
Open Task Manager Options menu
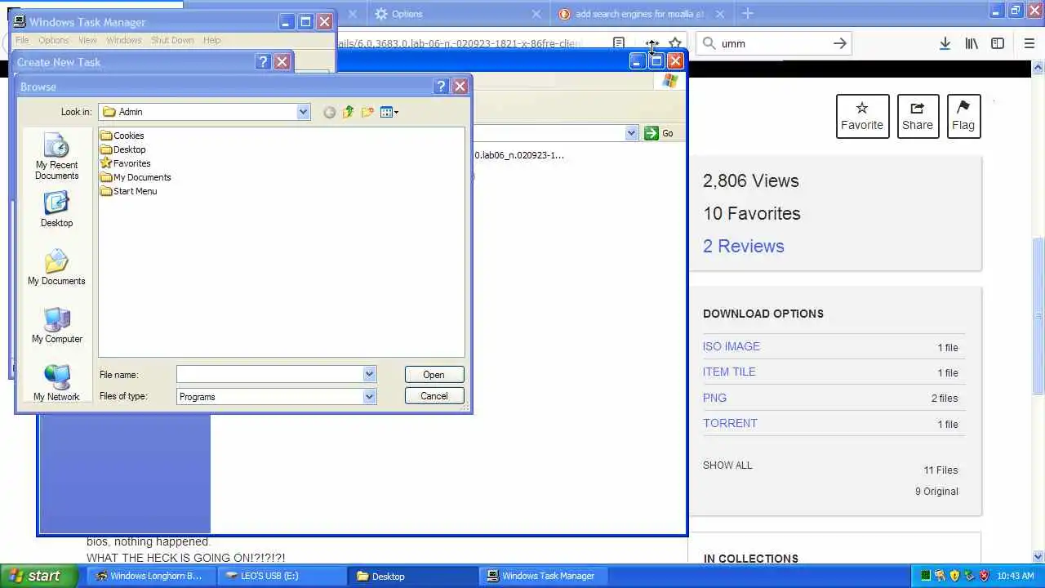click(x=54, y=40)
